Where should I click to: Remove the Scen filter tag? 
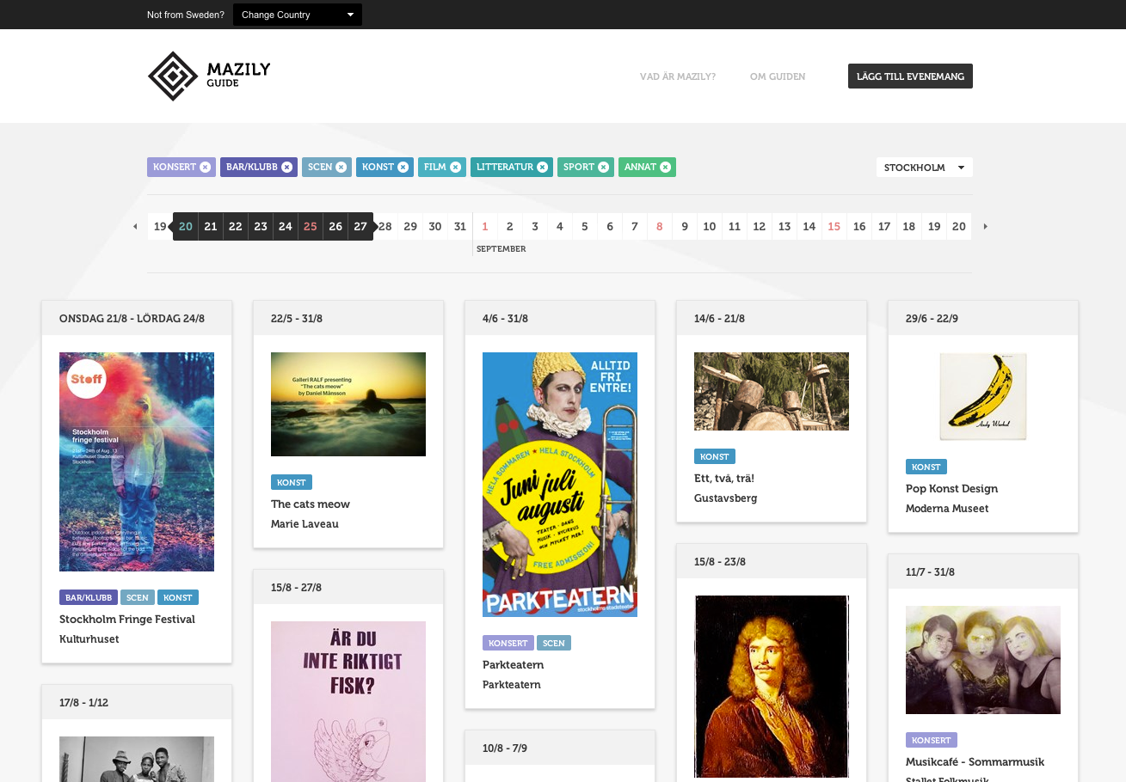[x=341, y=167]
